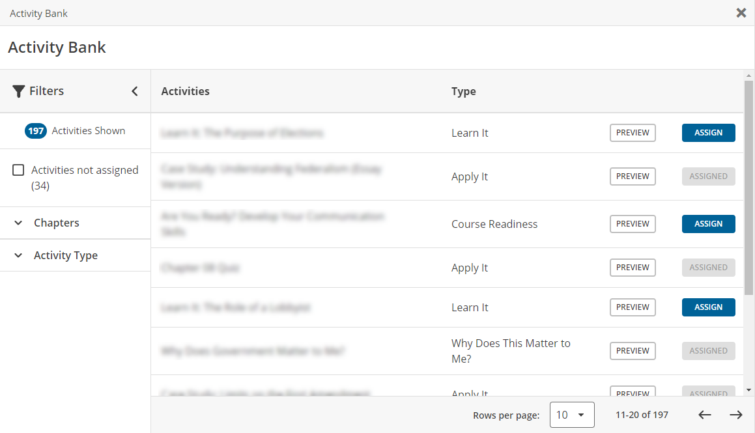Preview the first Apply It case study
The height and width of the screenshot is (433, 755).
(633, 176)
